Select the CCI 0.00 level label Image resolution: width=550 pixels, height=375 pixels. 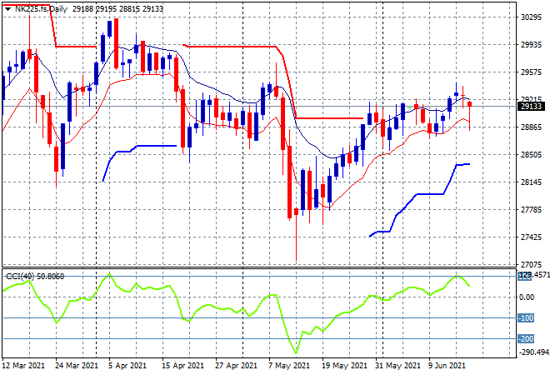click(x=527, y=297)
